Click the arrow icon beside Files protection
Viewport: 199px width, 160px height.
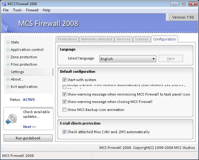point(8,64)
